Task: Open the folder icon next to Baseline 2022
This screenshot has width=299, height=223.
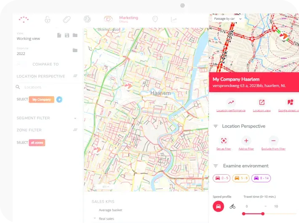Action: click(75, 50)
